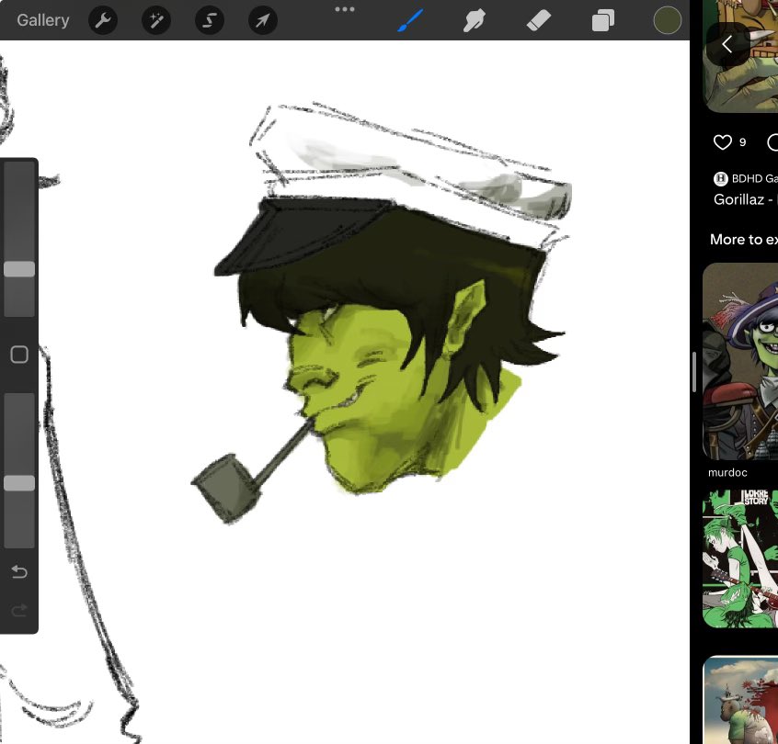The width and height of the screenshot is (778, 744).
Task: Tap the square modify button on the sidebar
Action: 19,355
